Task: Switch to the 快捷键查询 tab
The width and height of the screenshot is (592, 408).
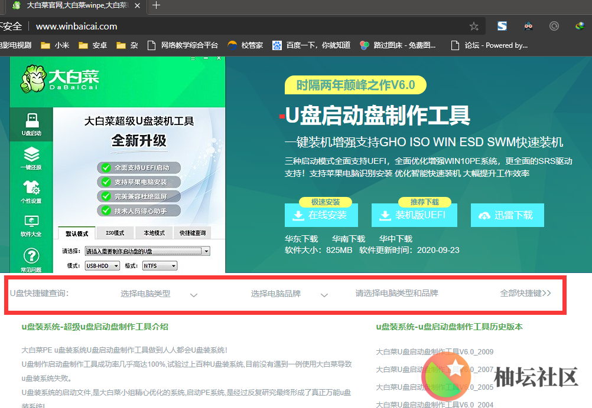Action: point(193,233)
